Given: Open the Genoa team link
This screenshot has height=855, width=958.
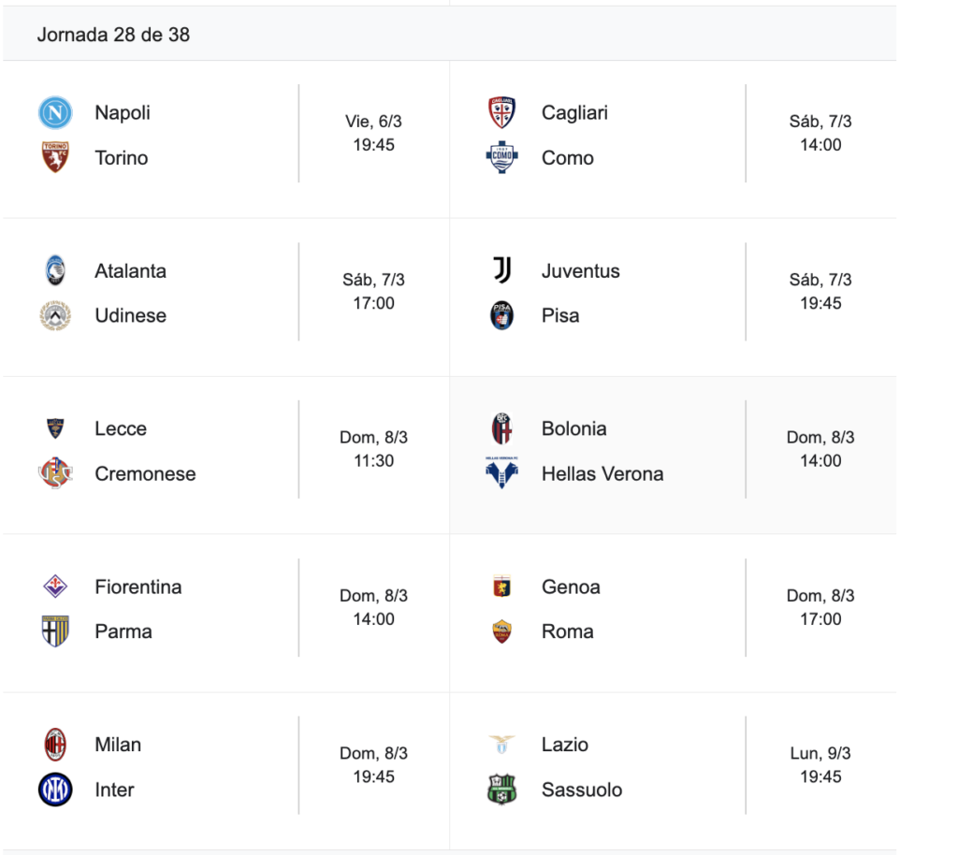Looking at the screenshot, I should pos(571,587).
